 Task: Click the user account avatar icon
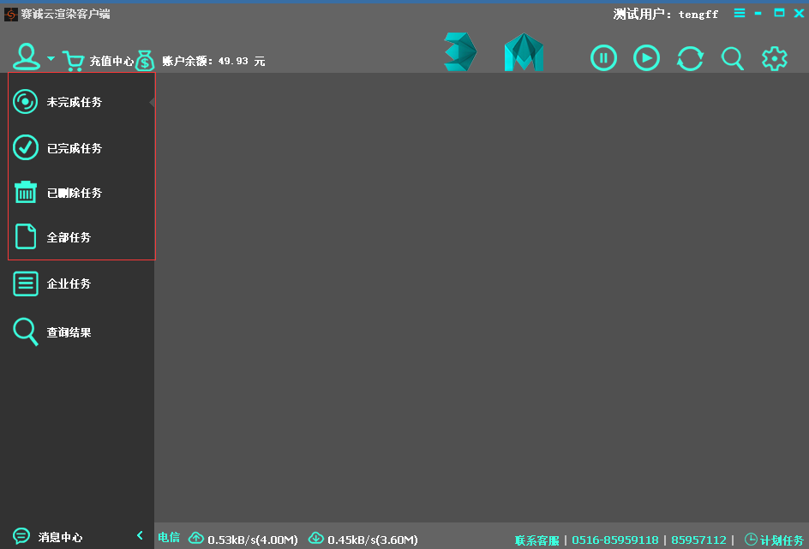[x=26, y=57]
